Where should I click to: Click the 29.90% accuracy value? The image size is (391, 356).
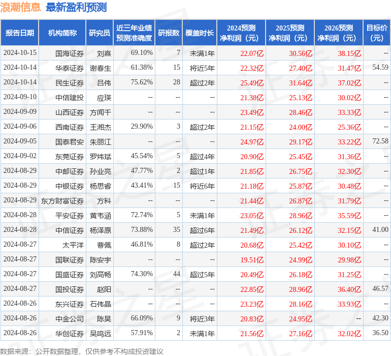coord(142,127)
